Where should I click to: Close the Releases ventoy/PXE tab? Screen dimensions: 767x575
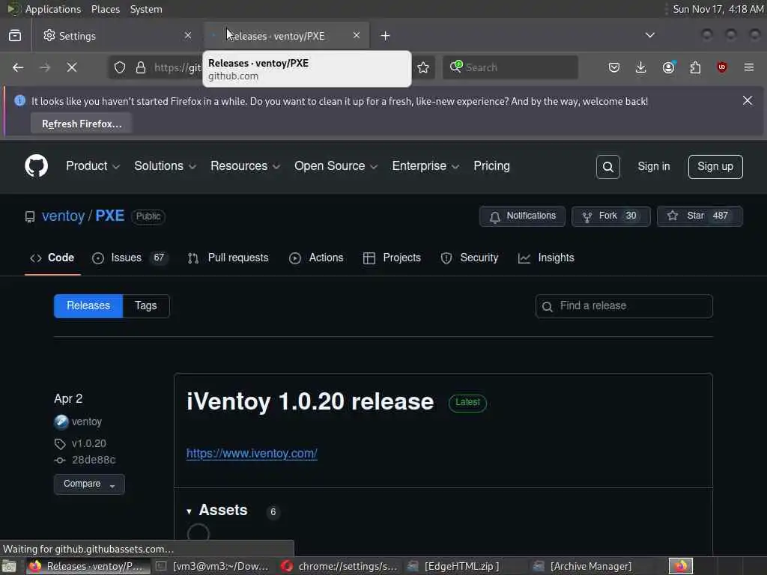[x=357, y=35]
